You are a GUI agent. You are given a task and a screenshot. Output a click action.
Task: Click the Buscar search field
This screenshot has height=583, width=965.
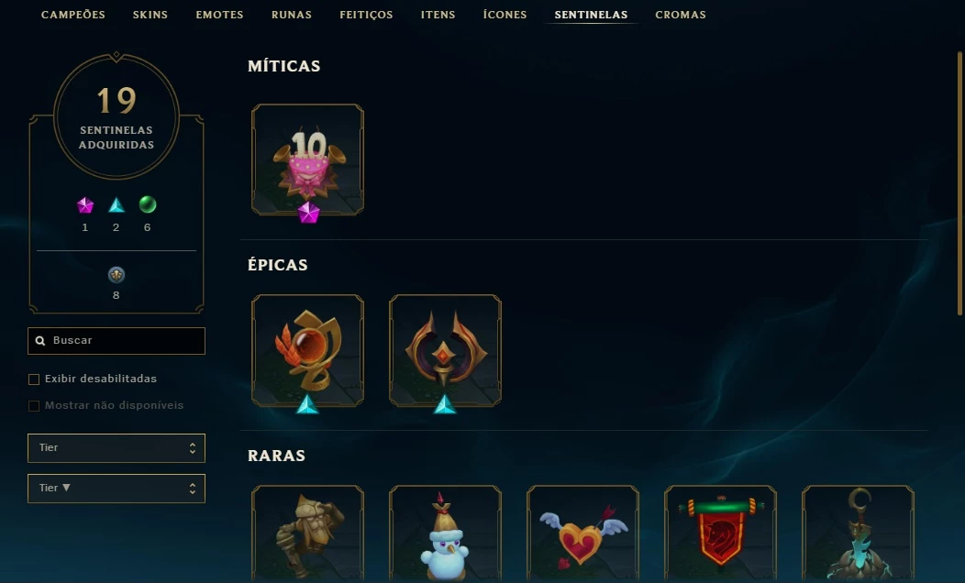coord(116,341)
